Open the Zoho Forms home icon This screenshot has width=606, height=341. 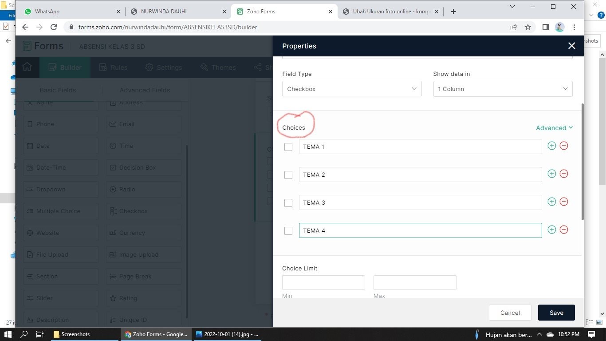(27, 67)
